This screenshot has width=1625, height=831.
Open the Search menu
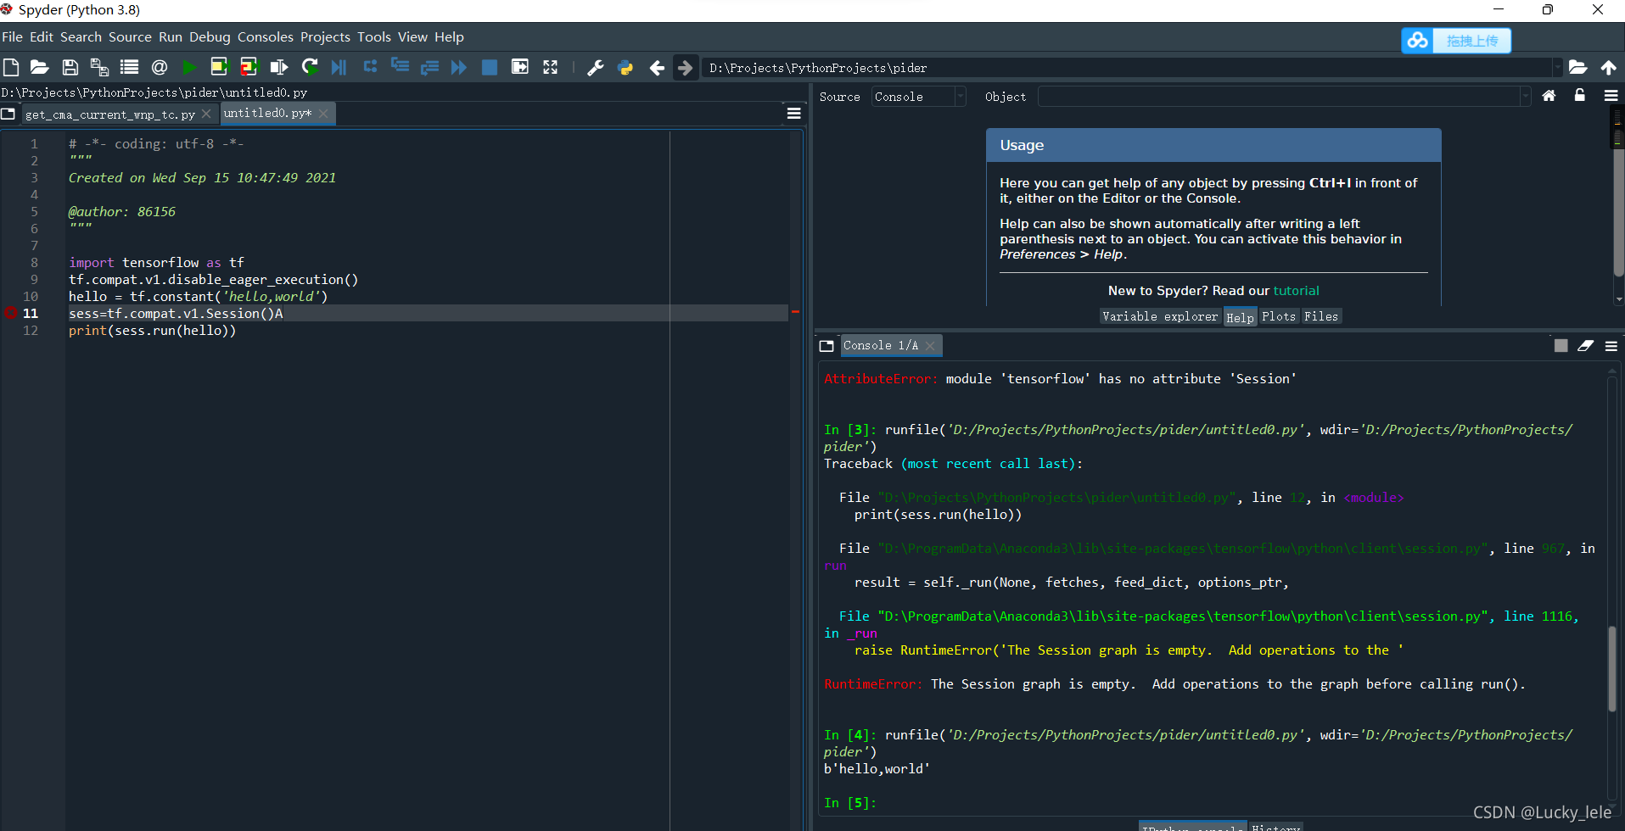click(x=81, y=36)
